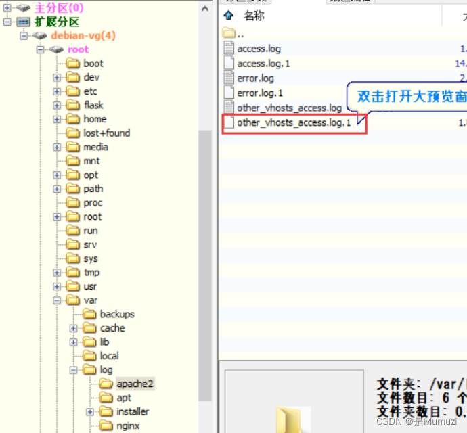The image size is (467, 433).
Task: Expand the lib folder node under var
Action: [73, 342]
